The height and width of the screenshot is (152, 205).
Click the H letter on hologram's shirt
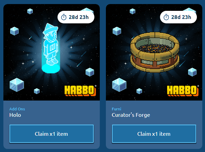(52, 47)
